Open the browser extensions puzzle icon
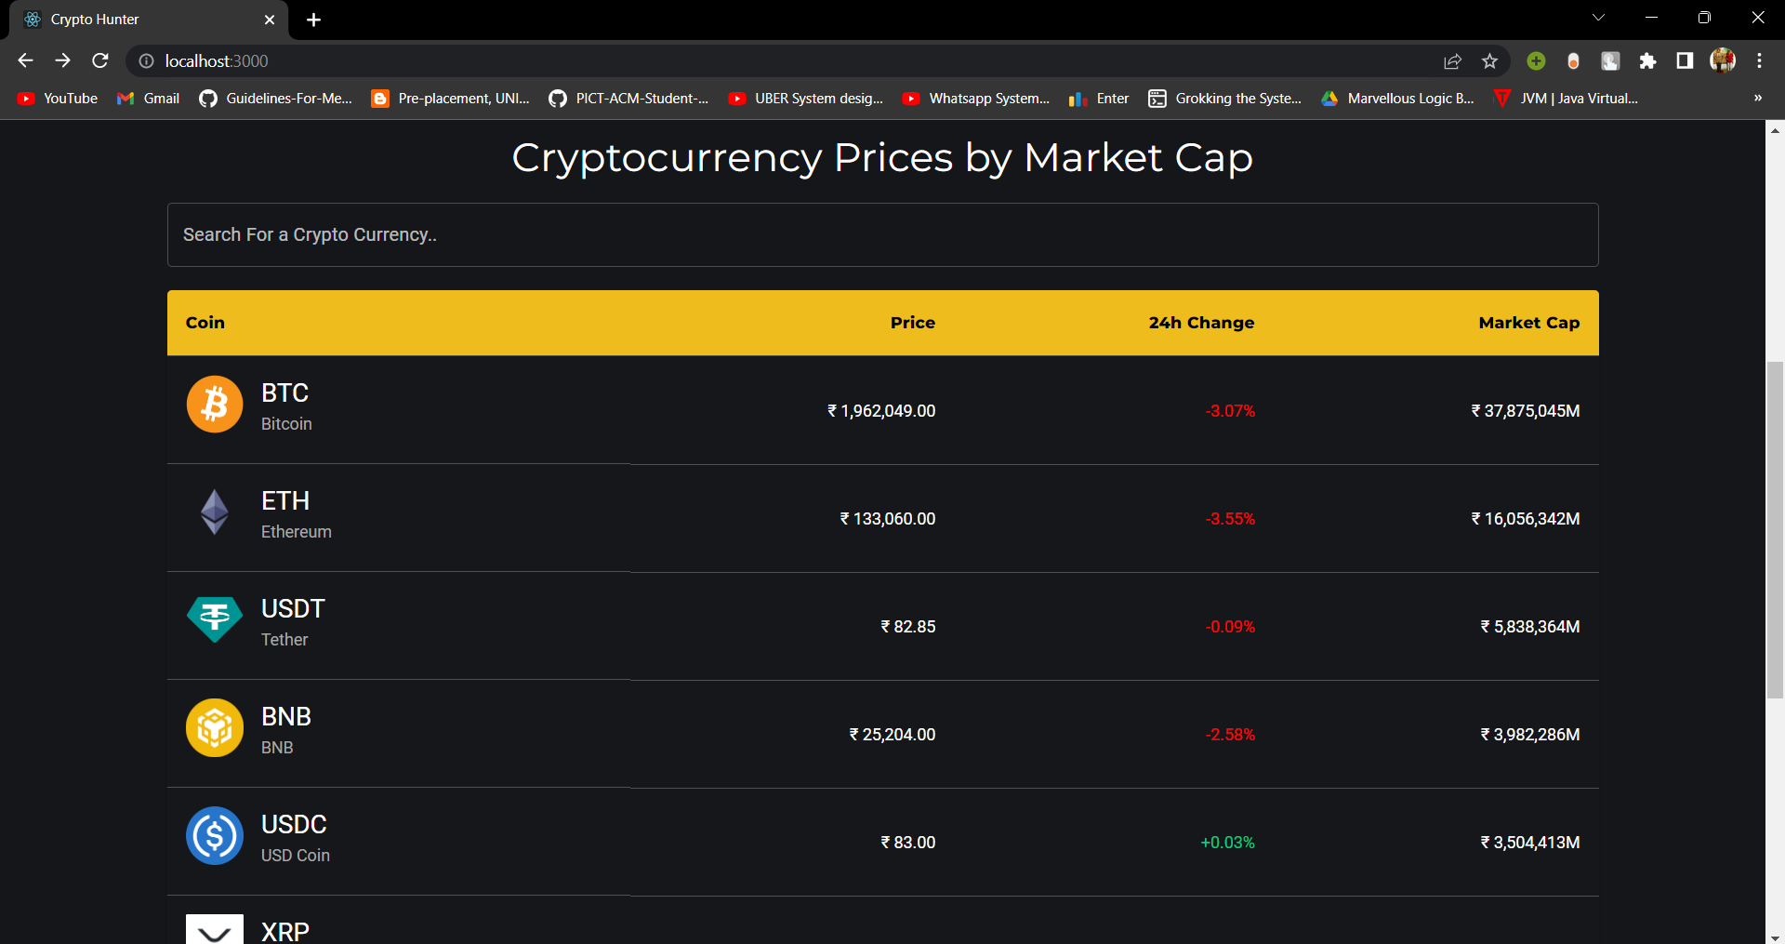This screenshot has height=944, width=1785. 1648,60
